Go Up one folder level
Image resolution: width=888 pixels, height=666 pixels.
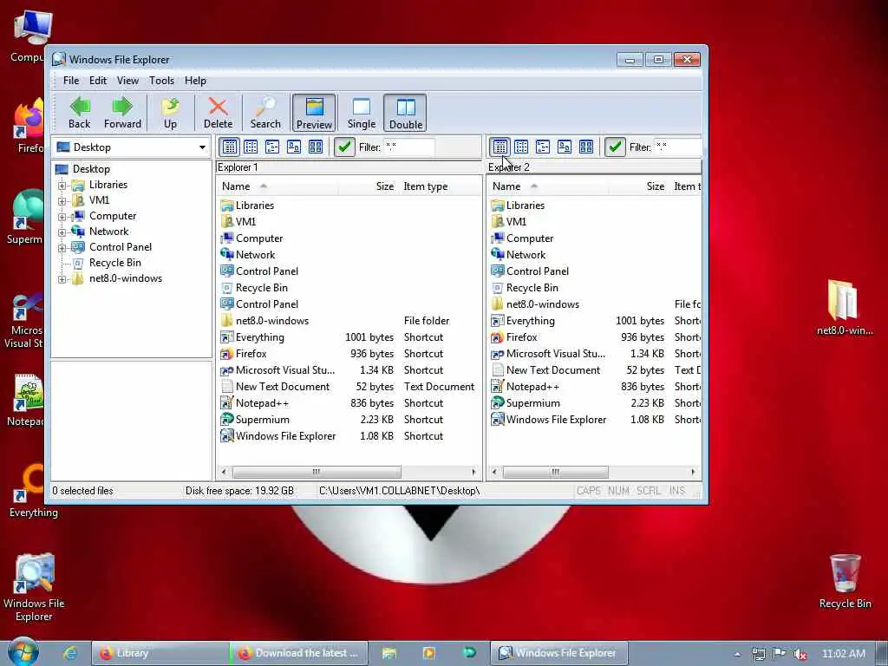coord(170,113)
